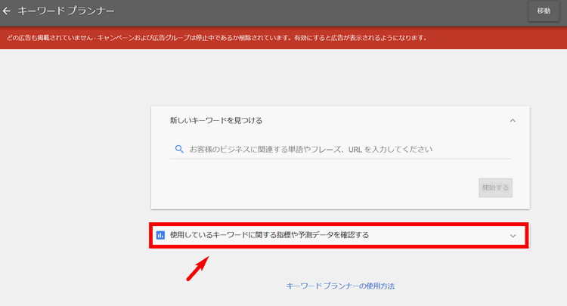The width and height of the screenshot is (567, 306).
Task: Click the 開始する button
Action: pos(495,187)
